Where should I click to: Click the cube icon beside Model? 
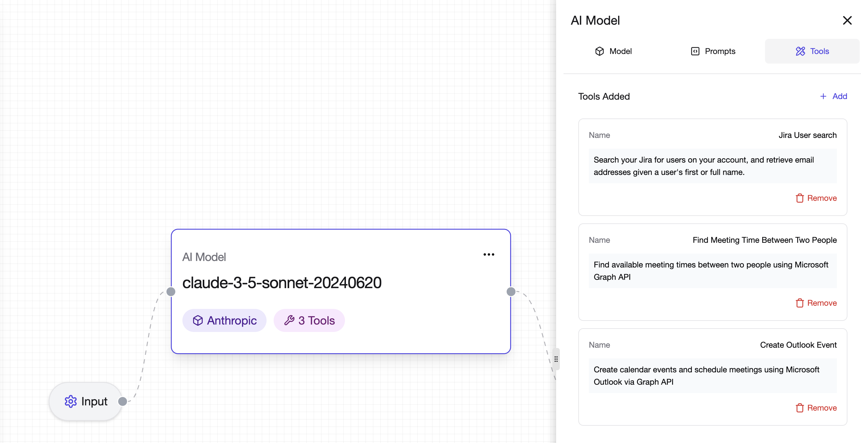click(x=600, y=51)
